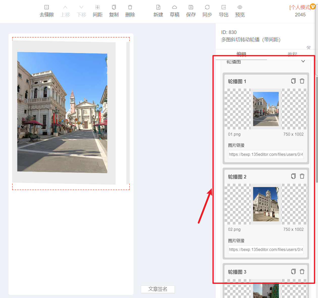The image size is (318, 298).
Task: Click the 删除 trash icon in toolbar
Action: (x=130, y=7)
